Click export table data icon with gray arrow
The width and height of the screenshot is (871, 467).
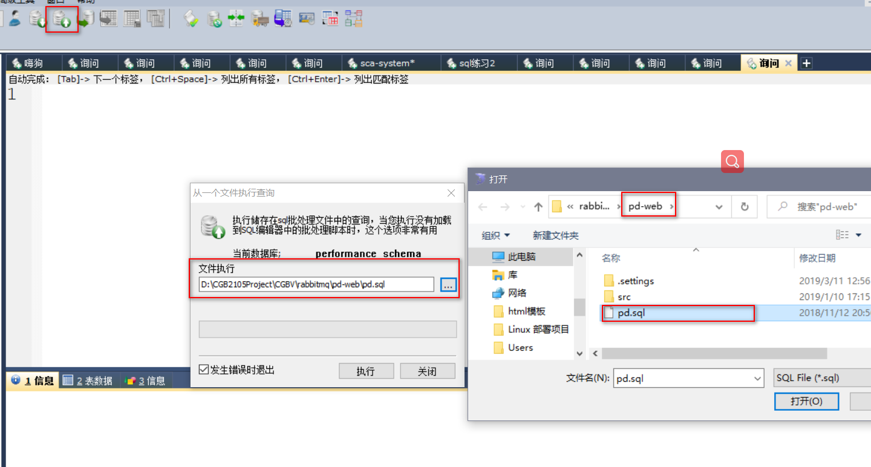click(x=109, y=19)
